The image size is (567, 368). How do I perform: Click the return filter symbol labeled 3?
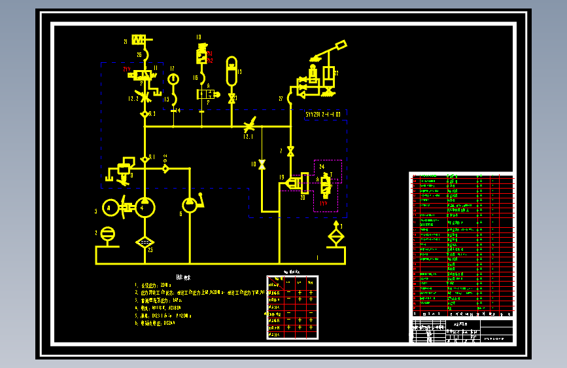point(336,236)
